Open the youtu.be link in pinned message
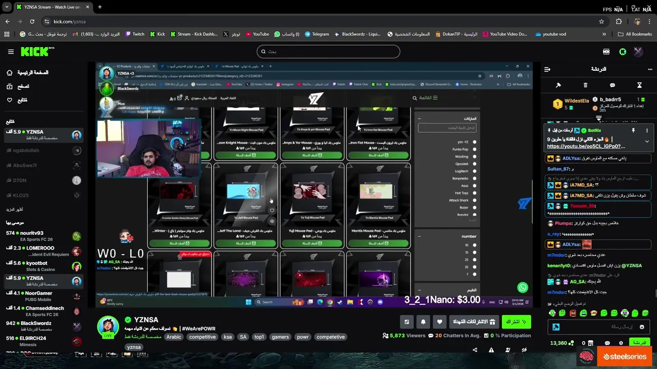 pyautogui.click(x=586, y=146)
